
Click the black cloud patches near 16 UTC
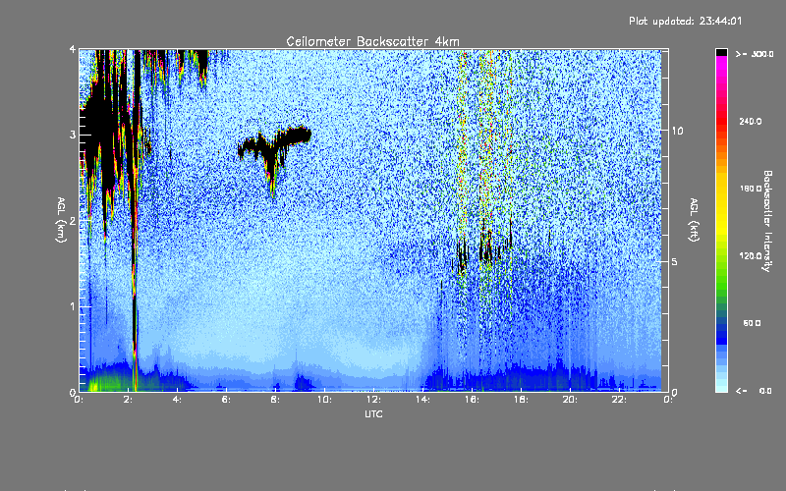[483, 248]
